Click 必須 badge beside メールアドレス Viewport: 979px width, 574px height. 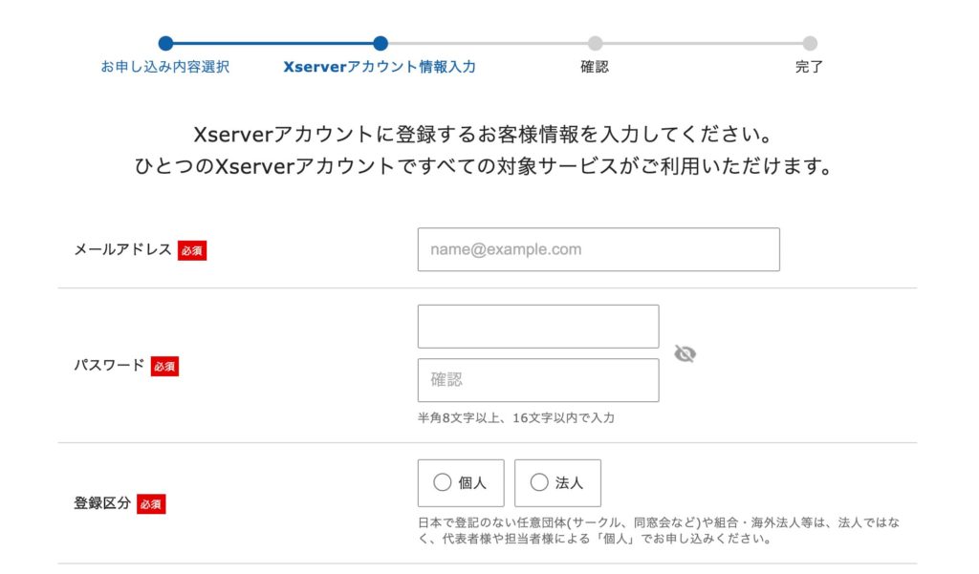pyautogui.click(x=192, y=250)
